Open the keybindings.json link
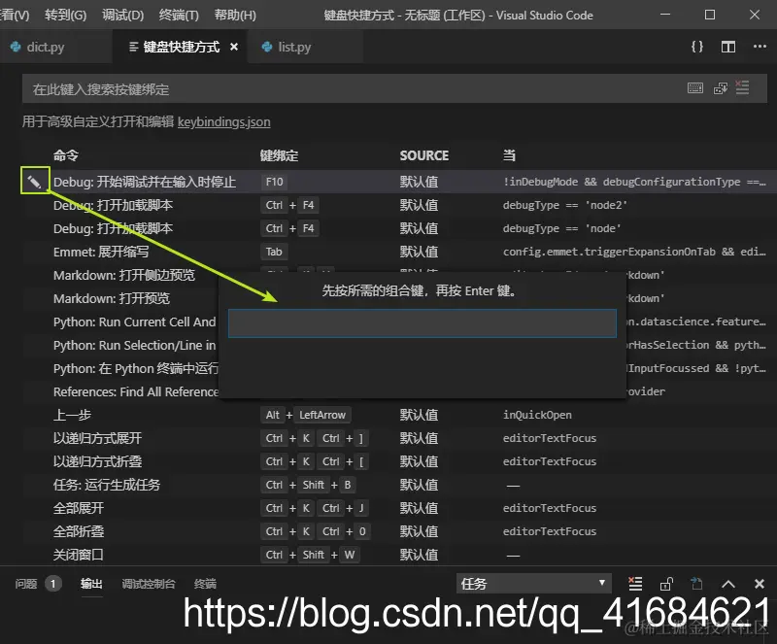This screenshot has width=777, height=644. (224, 121)
